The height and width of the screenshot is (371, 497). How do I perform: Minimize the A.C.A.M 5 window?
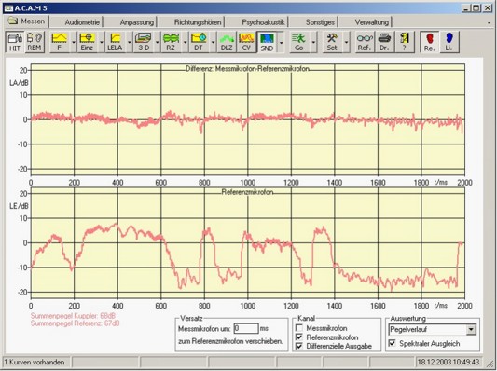pos(465,8)
